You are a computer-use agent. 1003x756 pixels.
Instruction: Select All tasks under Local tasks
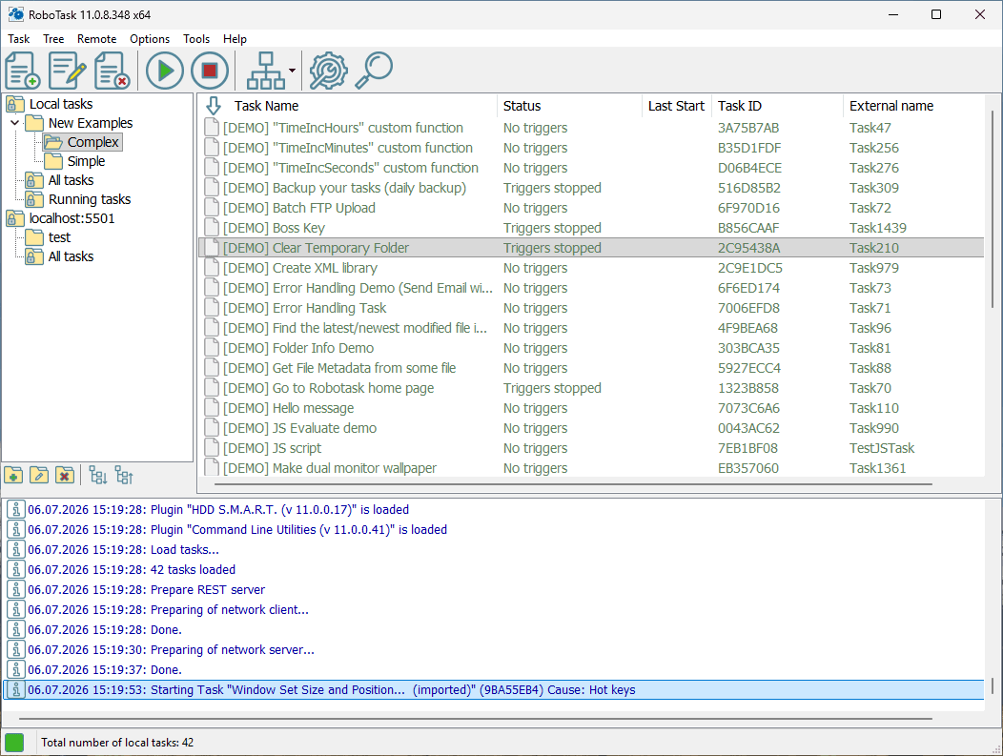(x=71, y=180)
